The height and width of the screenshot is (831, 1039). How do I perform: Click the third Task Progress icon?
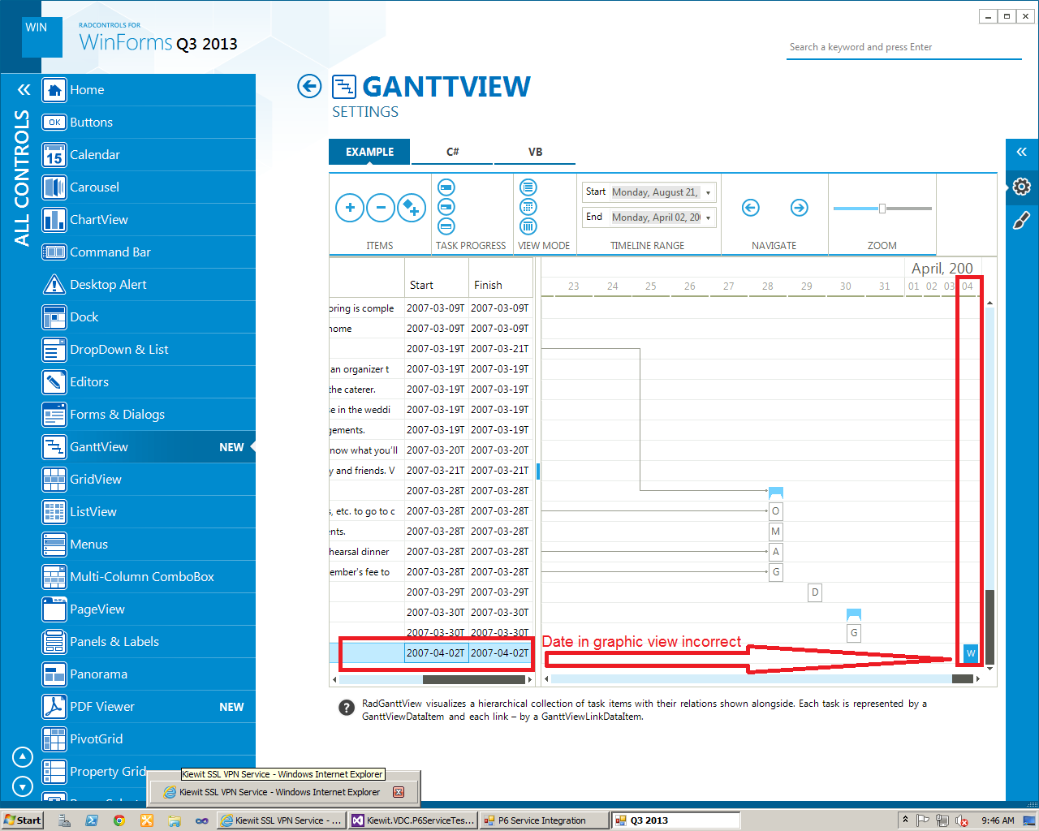click(x=446, y=226)
